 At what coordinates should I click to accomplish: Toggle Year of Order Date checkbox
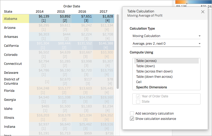click(138, 96)
